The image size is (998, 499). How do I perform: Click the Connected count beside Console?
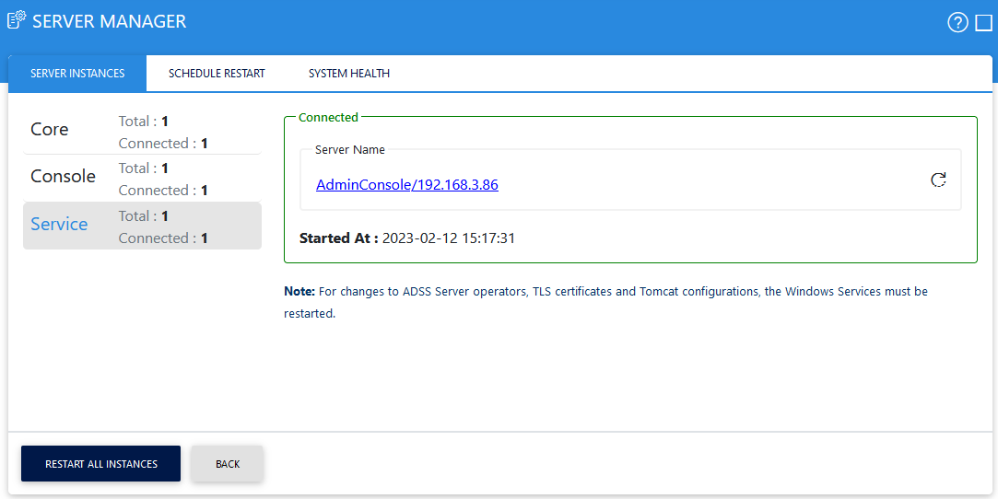163,191
